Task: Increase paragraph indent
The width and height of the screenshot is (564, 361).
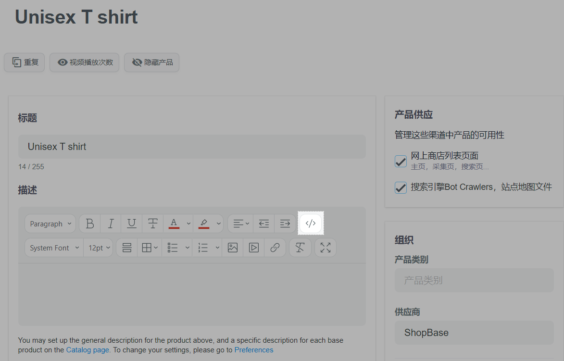Action: point(285,224)
